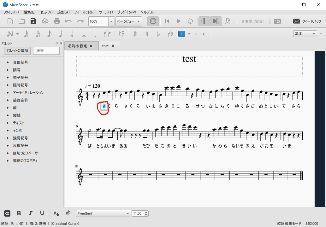Insert special characters with α button
Image resolution: width=326 pixels, height=227 pixels.
click(7, 213)
